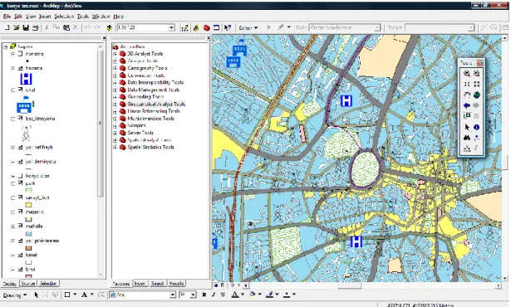This screenshot has width=511, height=307.
Task: Click the Full Extent globe icon
Action: tap(477, 95)
